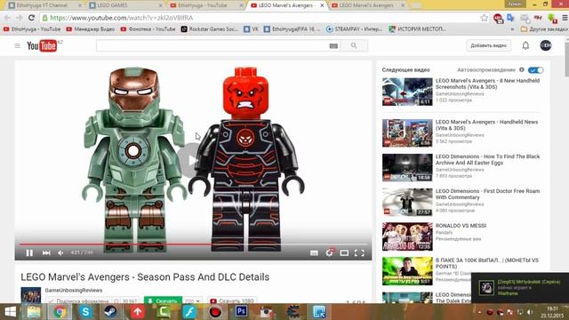569x320 pixels.
Task: Open Adblock extension icon
Action: pyautogui.click(x=498, y=18)
